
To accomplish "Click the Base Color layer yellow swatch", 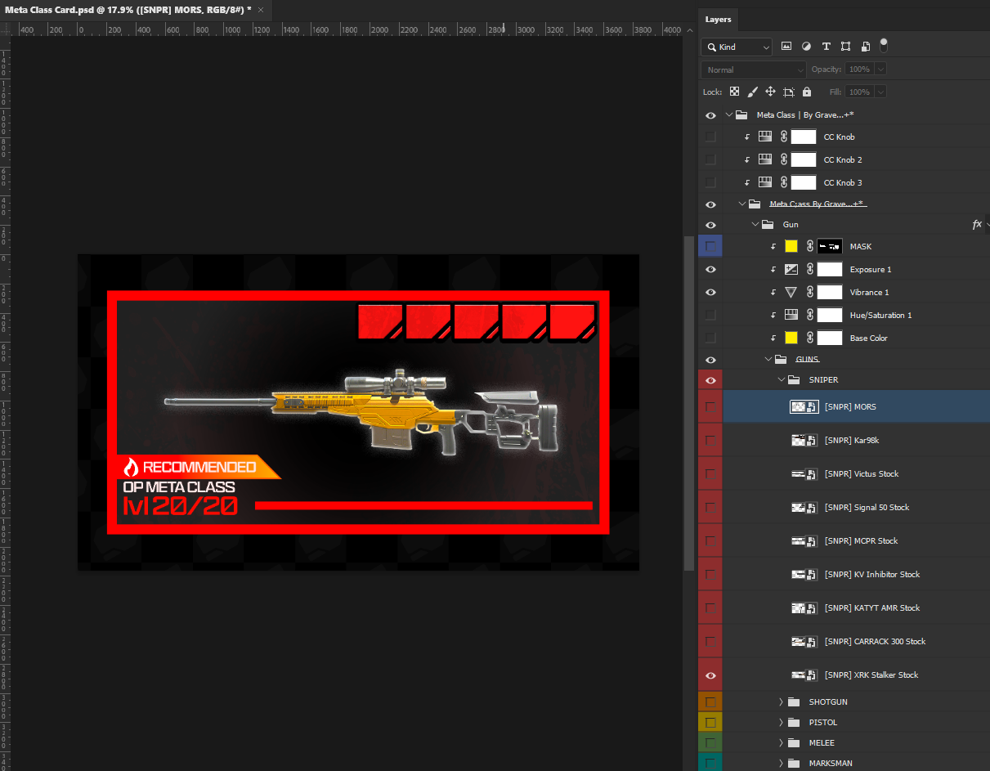I will point(791,338).
